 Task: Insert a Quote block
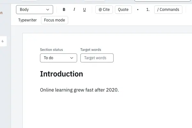click(123, 10)
